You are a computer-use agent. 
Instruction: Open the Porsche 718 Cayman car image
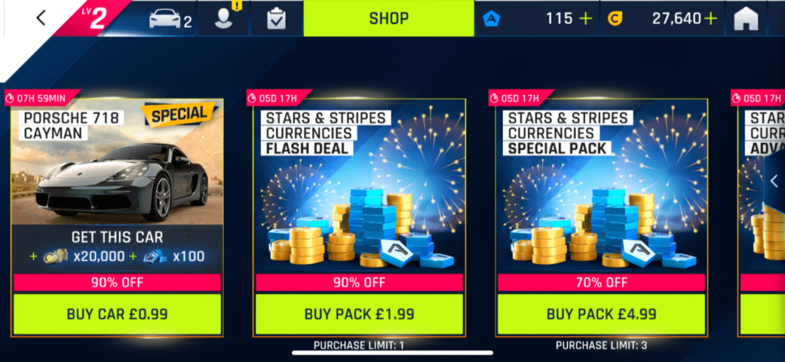[x=117, y=162]
